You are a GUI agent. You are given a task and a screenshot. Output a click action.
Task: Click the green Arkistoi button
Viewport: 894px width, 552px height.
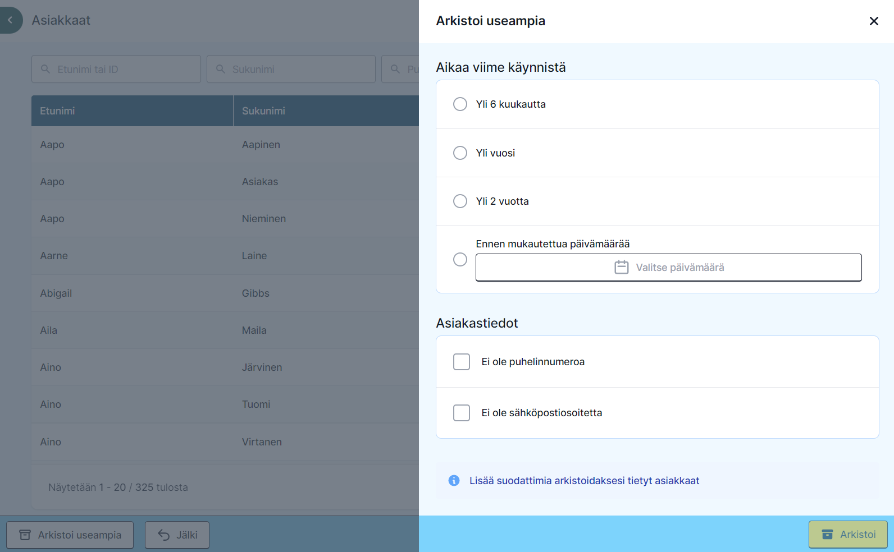point(848,535)
